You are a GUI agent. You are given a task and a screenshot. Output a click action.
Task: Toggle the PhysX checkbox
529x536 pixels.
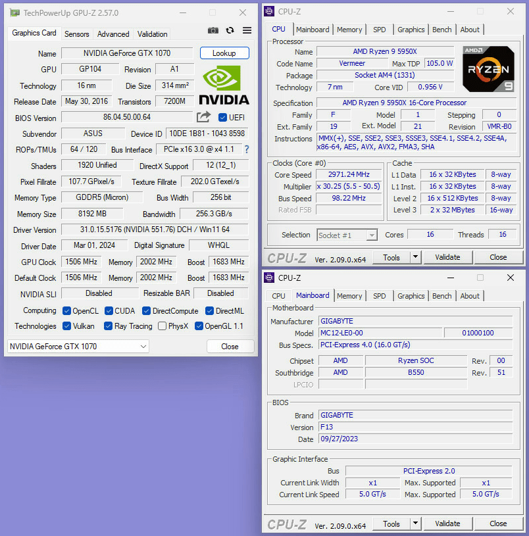click(x=162, y=326)
